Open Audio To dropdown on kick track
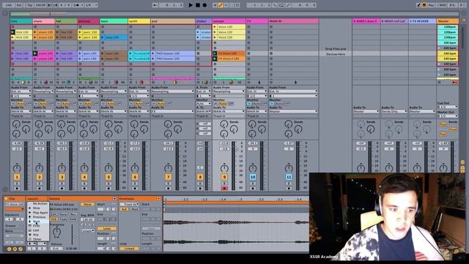This screenshot has height=264, width=469. pyautogui.click(x=21, y=111)
